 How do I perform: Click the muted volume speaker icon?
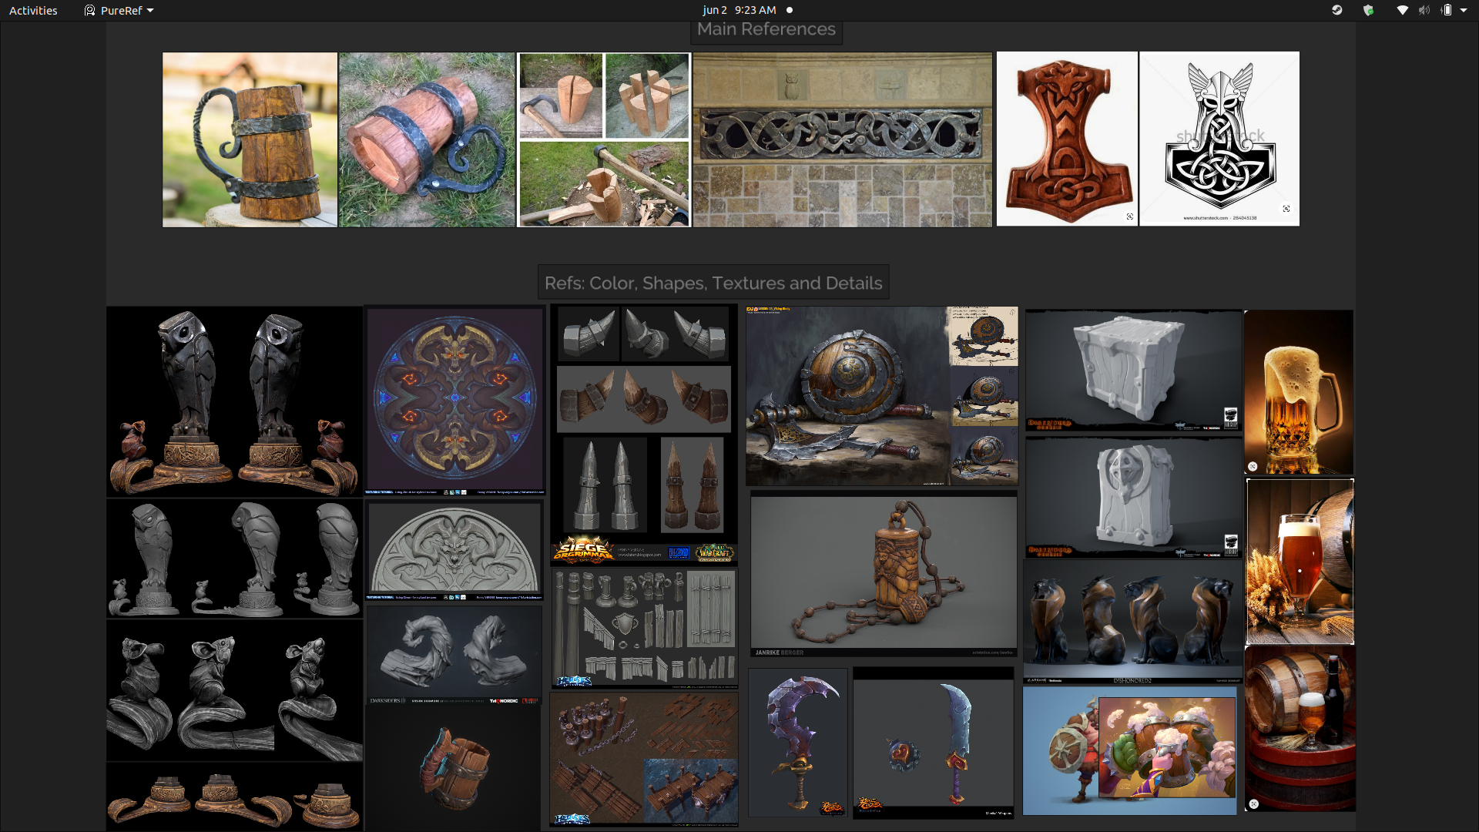click(1424, 10)
